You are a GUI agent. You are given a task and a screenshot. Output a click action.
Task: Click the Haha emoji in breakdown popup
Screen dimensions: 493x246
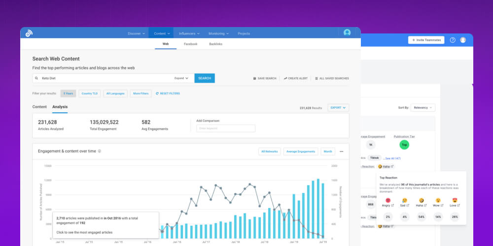tap(422, 200)
